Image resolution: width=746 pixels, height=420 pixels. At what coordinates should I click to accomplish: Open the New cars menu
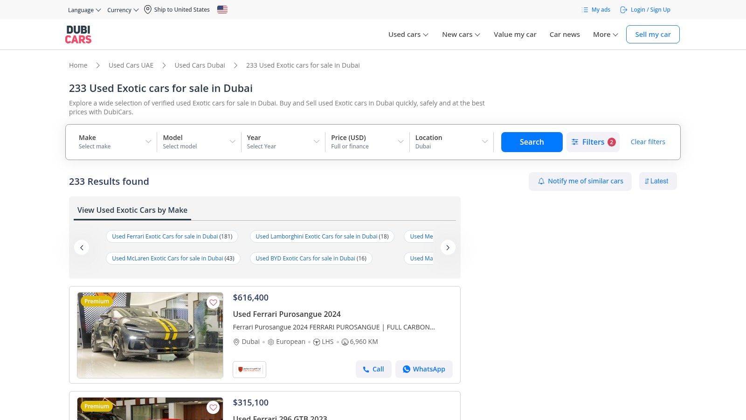coord(461,35)
